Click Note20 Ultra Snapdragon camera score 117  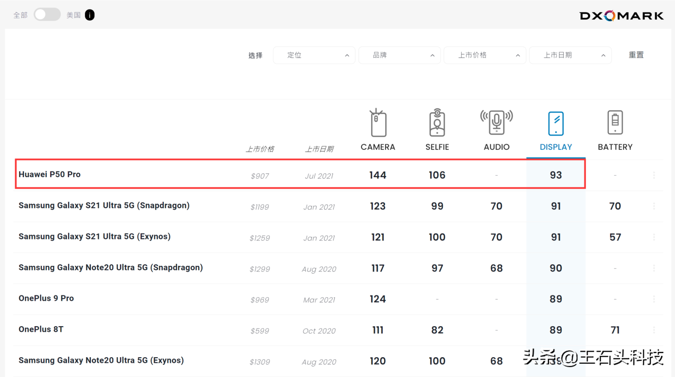coord(378,269)
